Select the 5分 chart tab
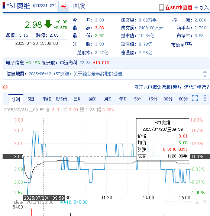This screenshot has height=216, width=210. (138, 99)
